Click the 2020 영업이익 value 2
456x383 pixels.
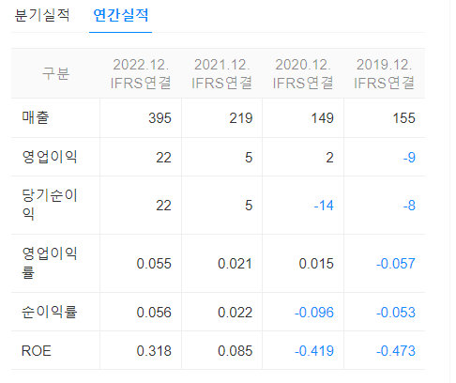tap(329, 158)
